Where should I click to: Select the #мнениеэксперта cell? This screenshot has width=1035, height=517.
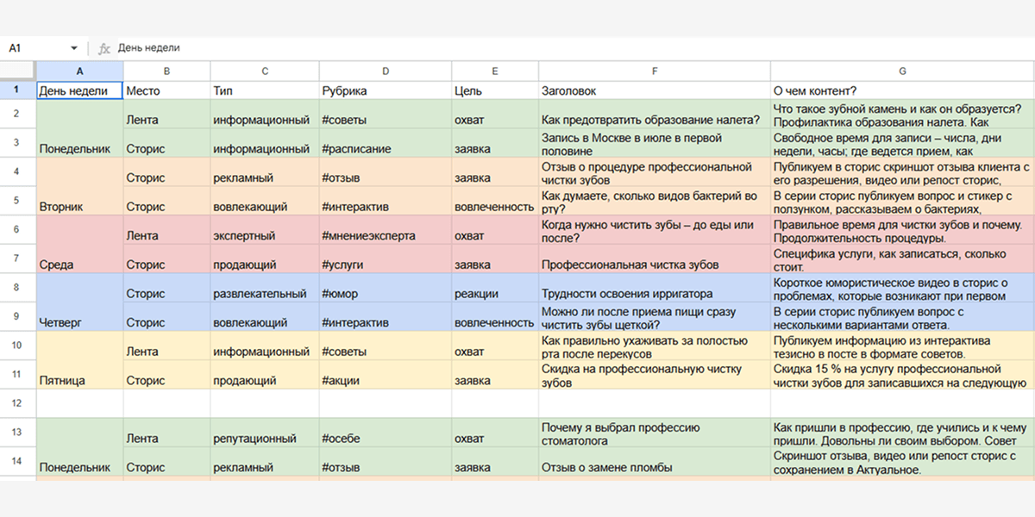pos(385,235)
